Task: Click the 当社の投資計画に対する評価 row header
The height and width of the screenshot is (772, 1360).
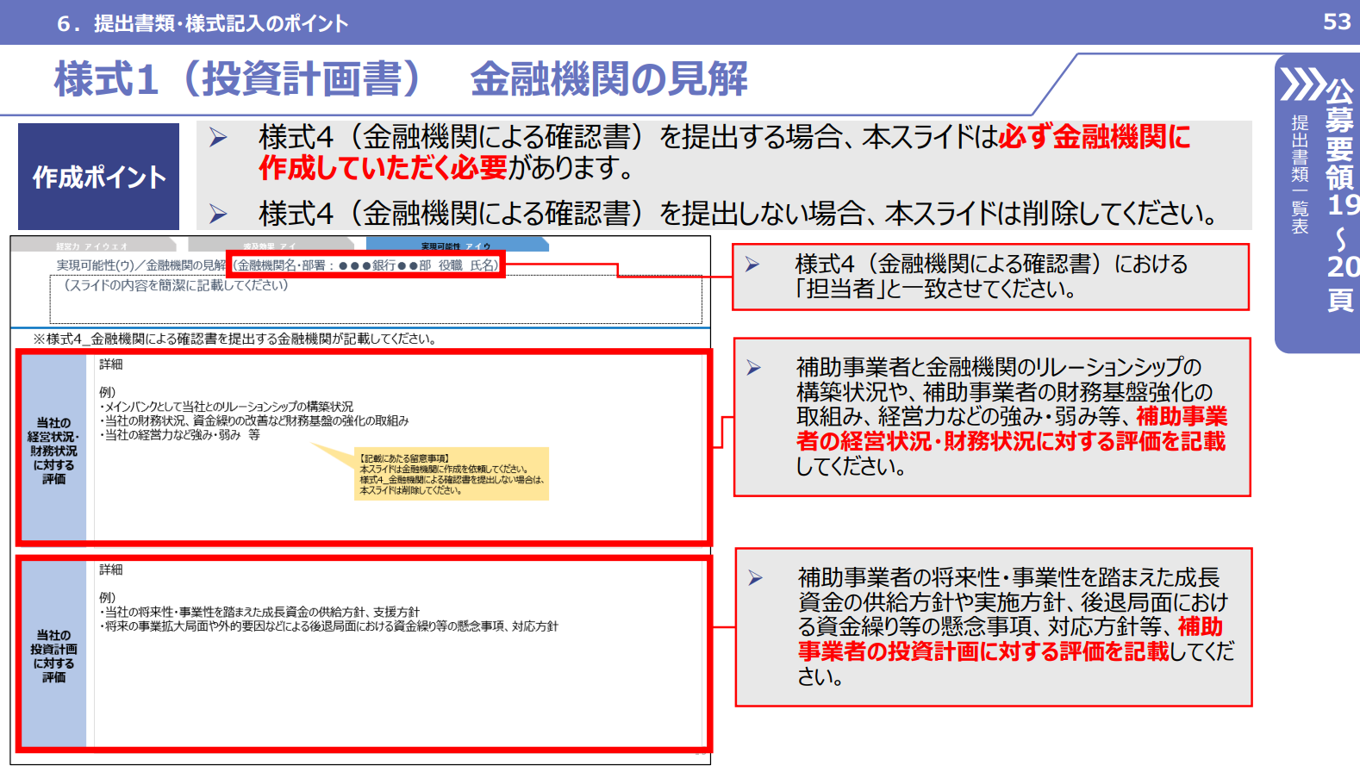Action: point(53,656)
